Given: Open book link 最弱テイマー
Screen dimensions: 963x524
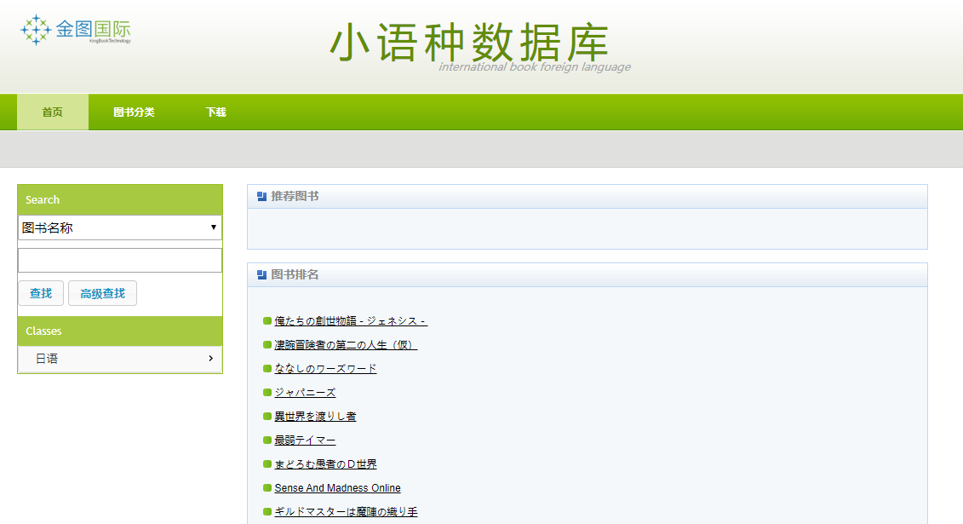Looking at the screenshot, I should click(305, 441).
